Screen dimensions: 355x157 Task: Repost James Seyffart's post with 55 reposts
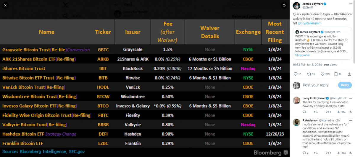click(309, 74)
